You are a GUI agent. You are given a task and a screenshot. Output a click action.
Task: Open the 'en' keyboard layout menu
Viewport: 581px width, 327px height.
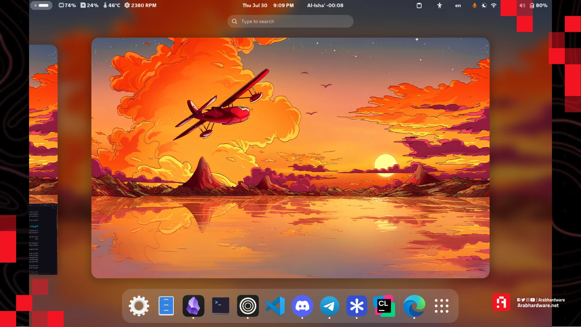click(458, 5)
